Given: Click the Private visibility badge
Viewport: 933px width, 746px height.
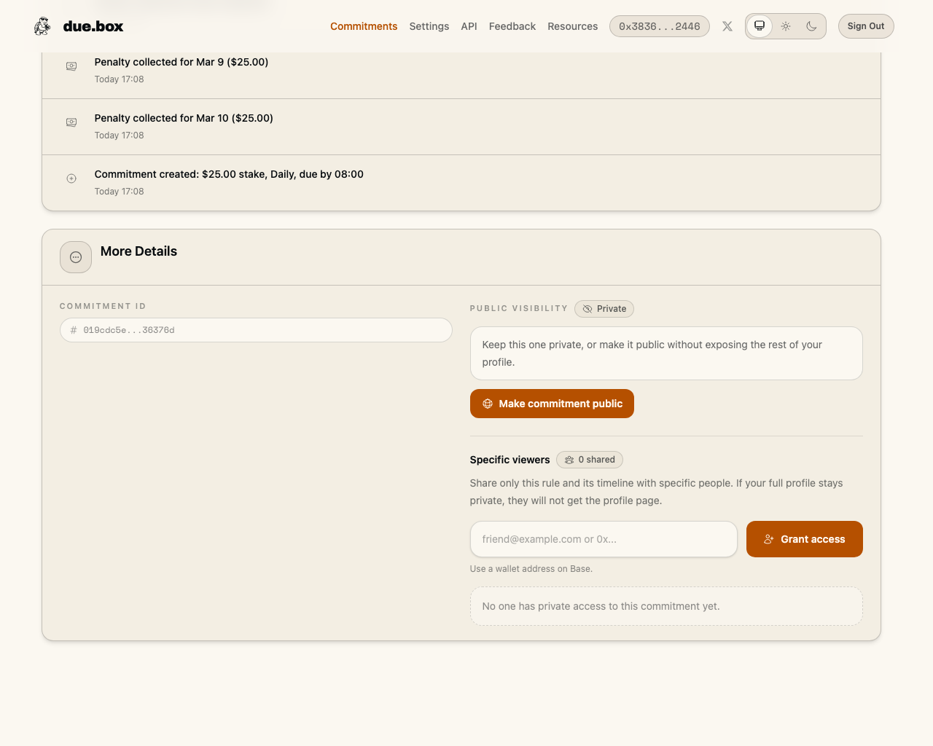Looking at the screenshot, I should pyautogui.click(x=604, y=309).
